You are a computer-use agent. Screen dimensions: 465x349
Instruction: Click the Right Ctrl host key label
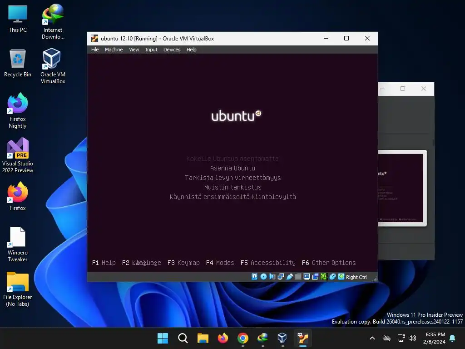pos(356,277)
